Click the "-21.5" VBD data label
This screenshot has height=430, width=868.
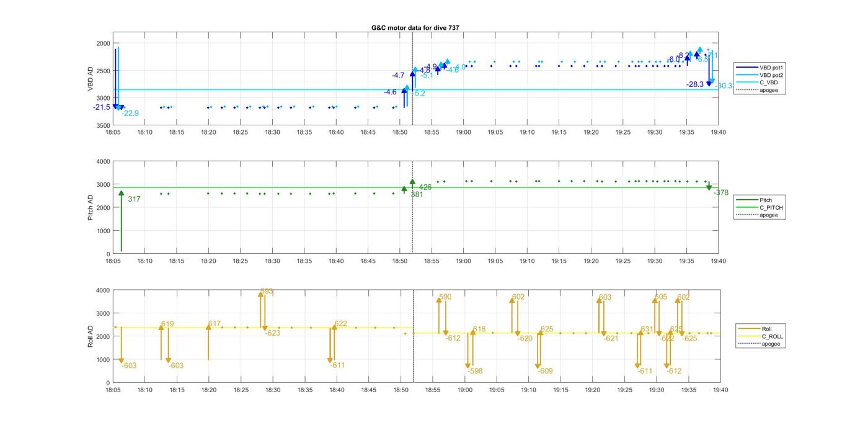click(x=102, y=107)
